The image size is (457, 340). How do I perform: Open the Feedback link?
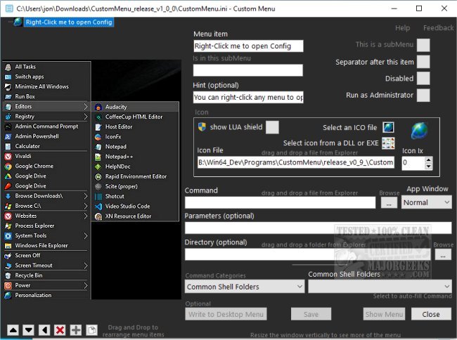click(x=438, y=28)
